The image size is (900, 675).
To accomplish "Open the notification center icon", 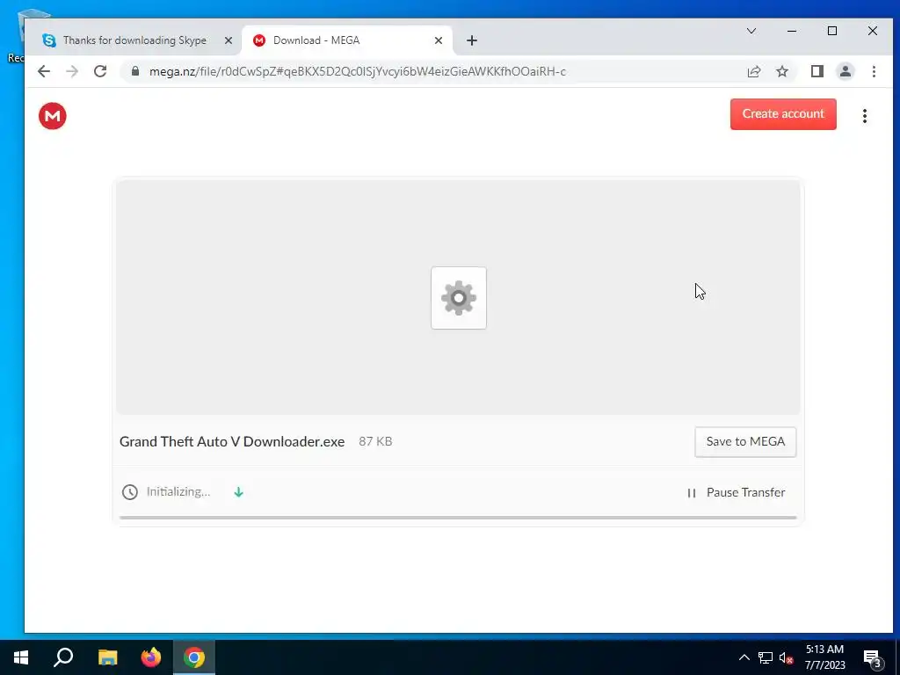I will [x=872, y=657].
